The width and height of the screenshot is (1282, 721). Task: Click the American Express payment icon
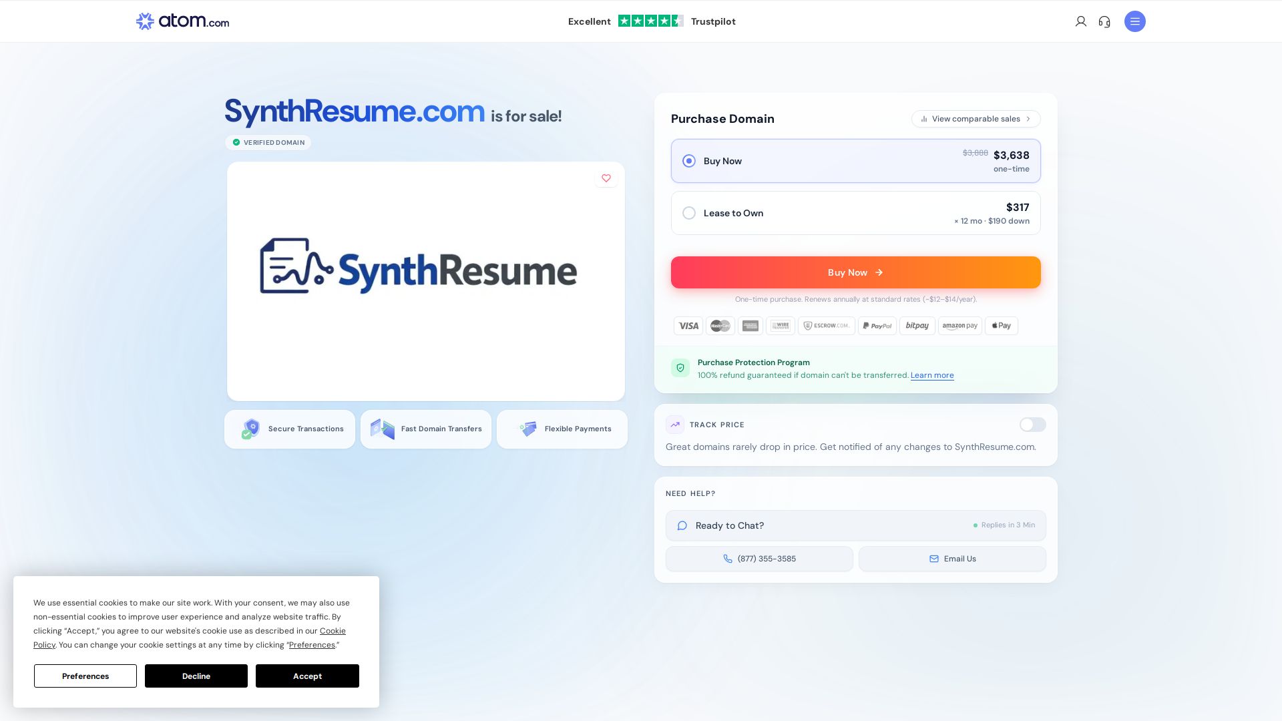point(751,326)
